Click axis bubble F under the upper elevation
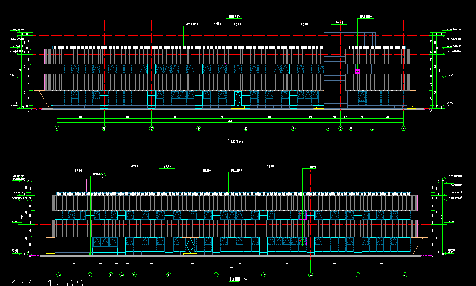The width and height of the screenshot is (476, 286). (x=293, y=128)
